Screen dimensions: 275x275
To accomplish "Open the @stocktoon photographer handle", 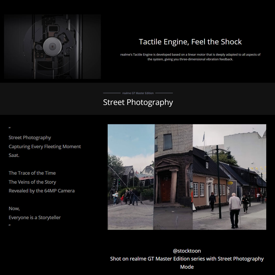I will coord(187,251).
